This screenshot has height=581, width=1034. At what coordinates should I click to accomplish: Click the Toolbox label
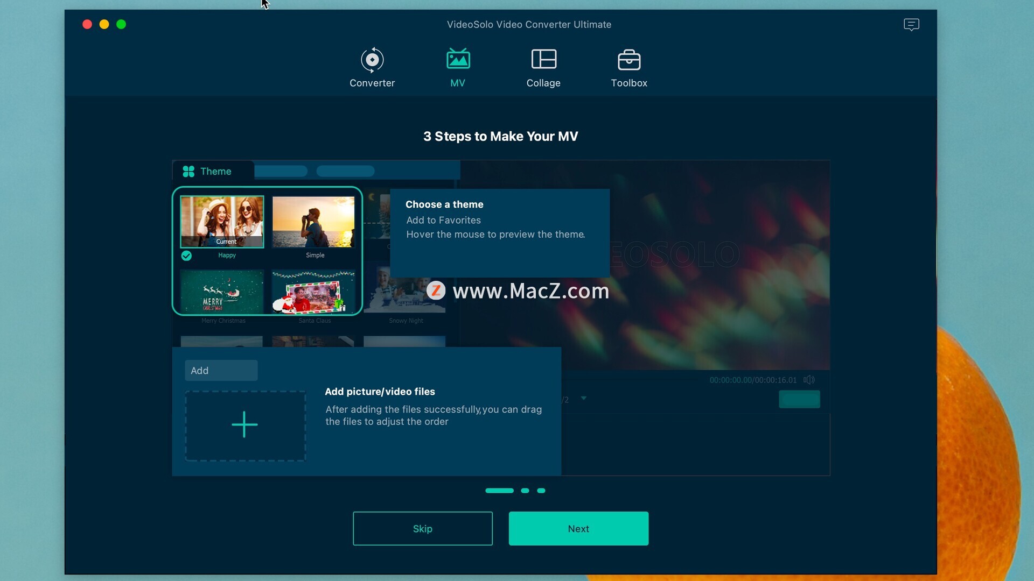point(629,83)
